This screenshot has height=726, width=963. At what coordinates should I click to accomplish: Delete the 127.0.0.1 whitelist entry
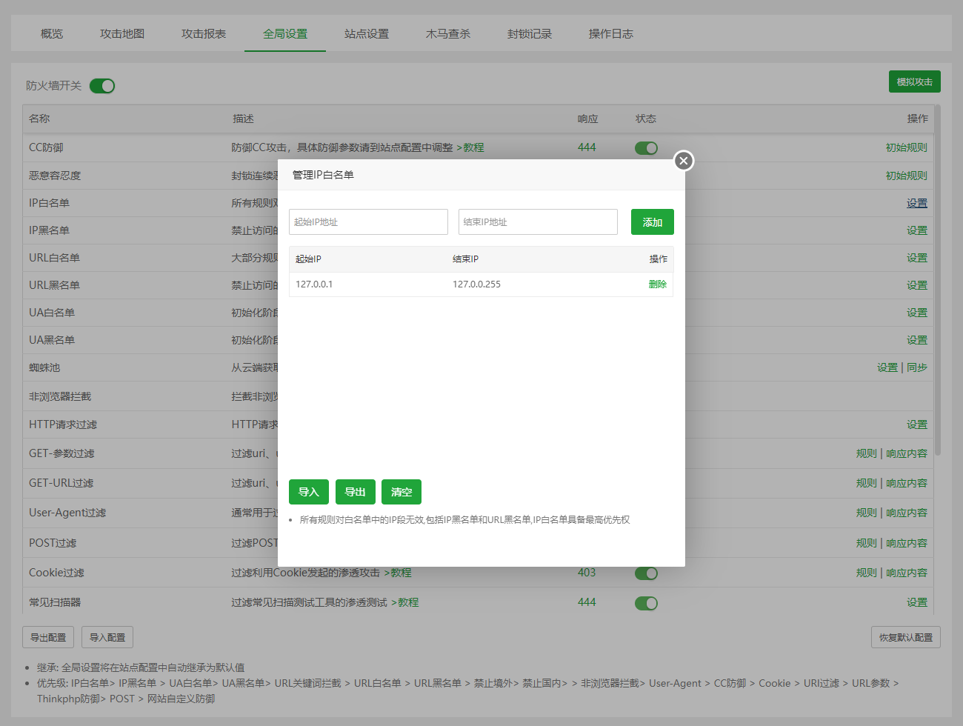[x=657, y=284]
